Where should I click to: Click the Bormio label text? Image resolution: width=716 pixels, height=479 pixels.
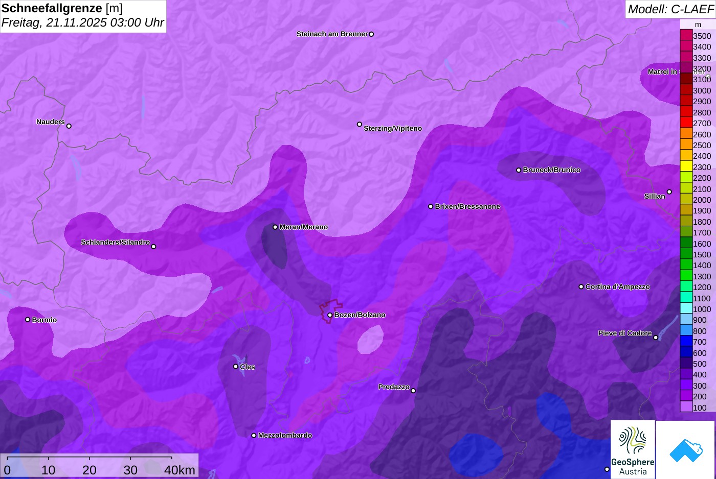pos(44,320)
